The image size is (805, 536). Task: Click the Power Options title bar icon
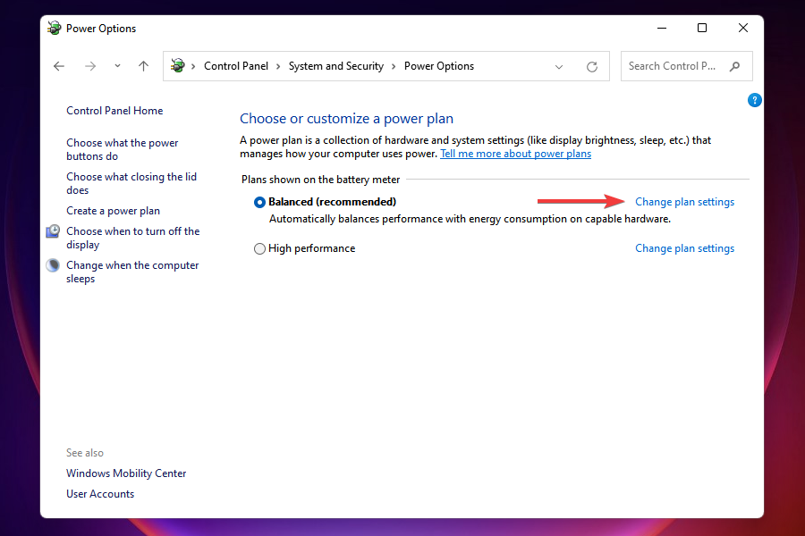point(54,28)
